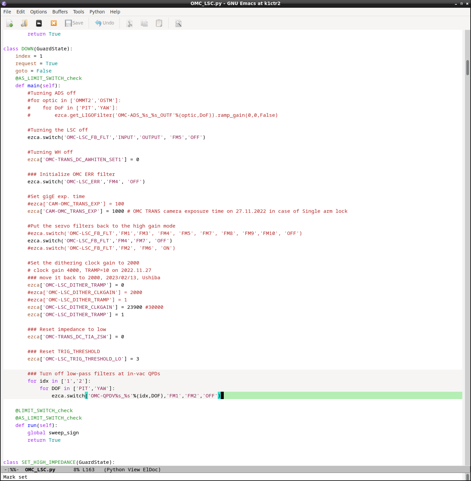This screenshot has width=471, height=481.
Task: Click '### Reset TRIG_THRESHOLD' comment
Action: pyautogui.click(x=64, y=351)
